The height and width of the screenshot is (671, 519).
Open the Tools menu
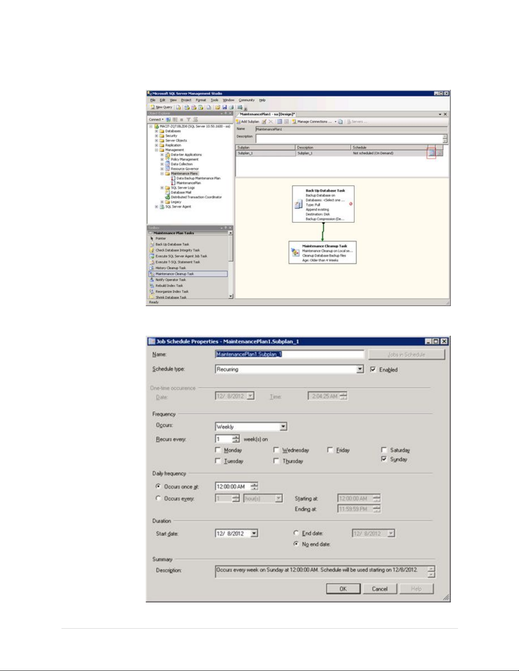215,100
